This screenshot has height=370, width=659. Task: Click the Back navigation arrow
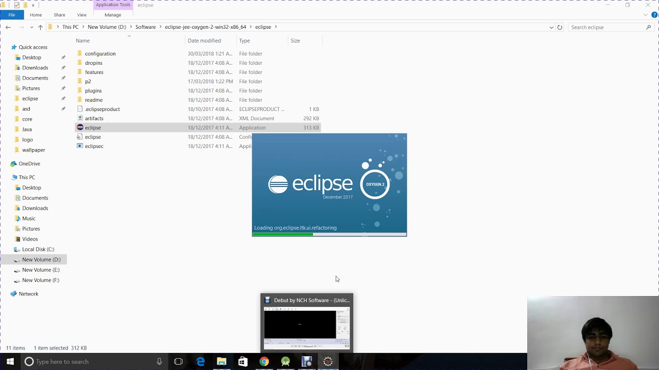[8, 27]
